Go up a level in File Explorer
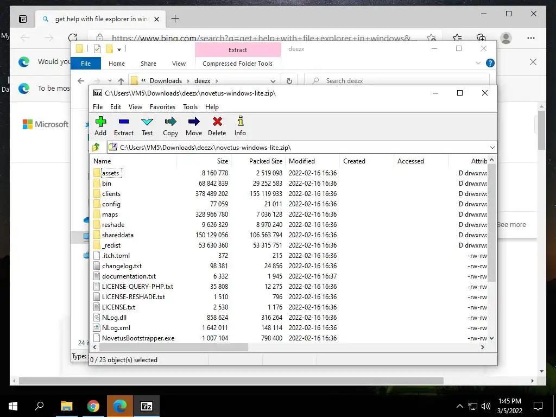Image resolution: width=556 pixels, height=417 pixels. 121,81
